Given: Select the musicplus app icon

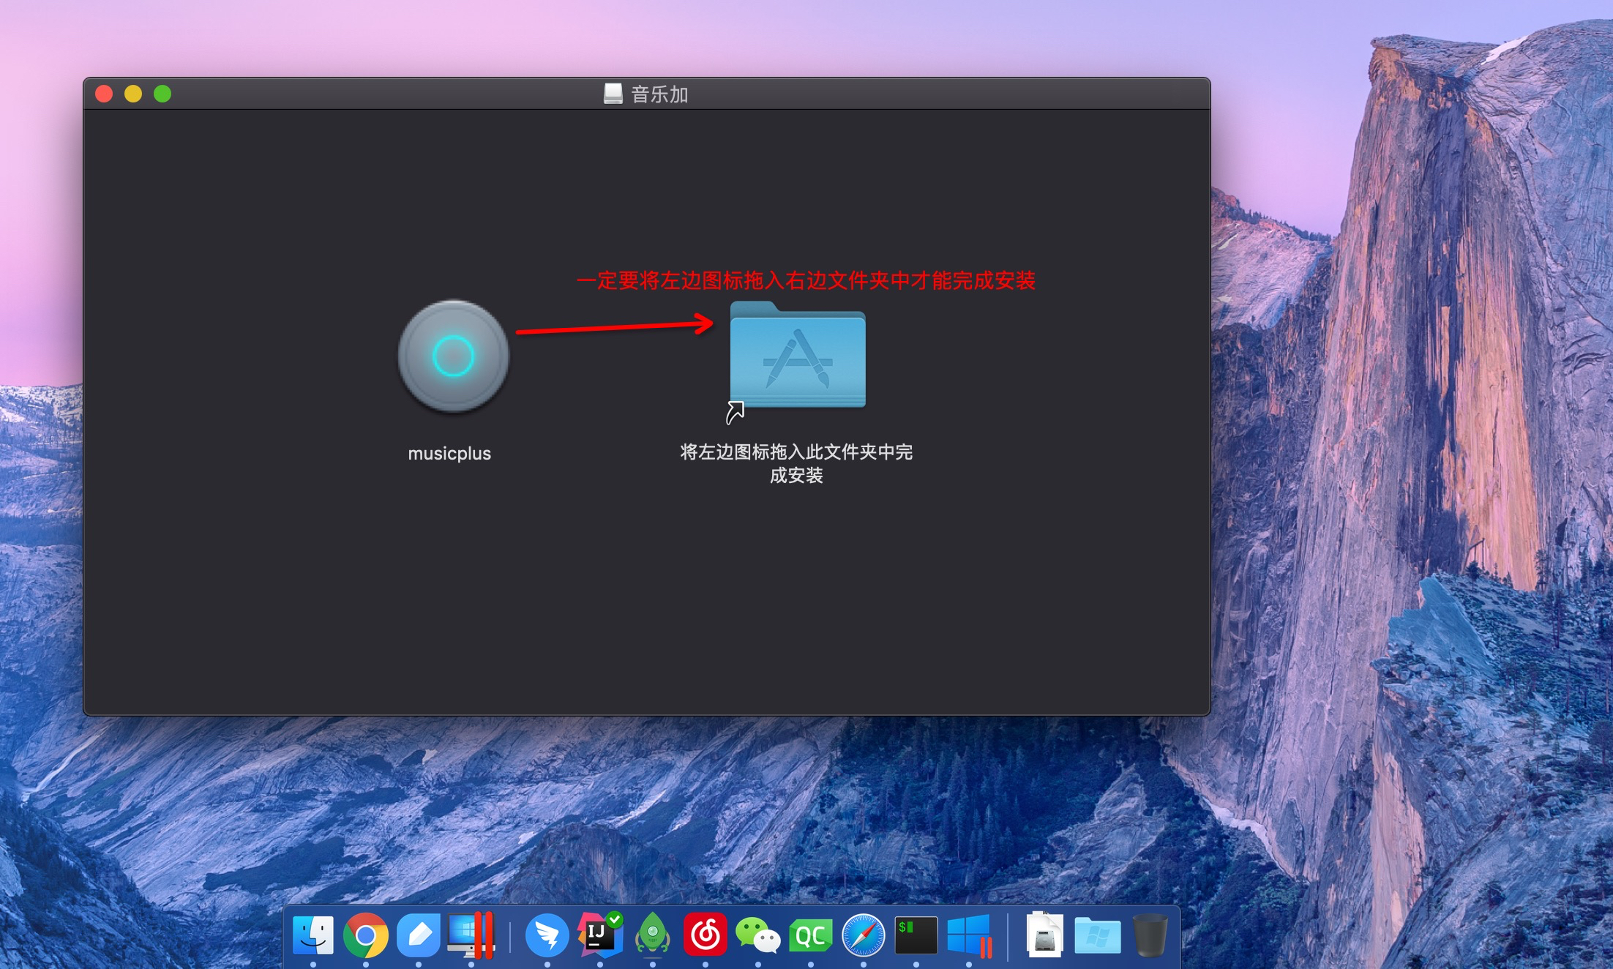Looking at the screenshot, I should click(x=453, y=356).
